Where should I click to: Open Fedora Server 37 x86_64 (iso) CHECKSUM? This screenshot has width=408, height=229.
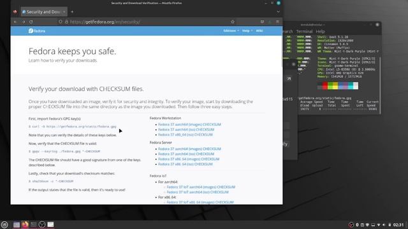tap(186, 164)
